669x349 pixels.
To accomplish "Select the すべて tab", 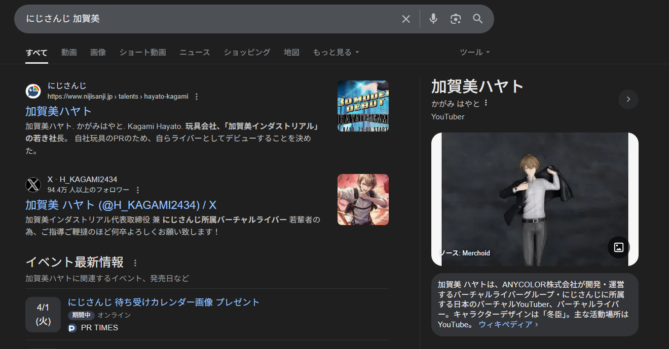I will coord(36,53).
